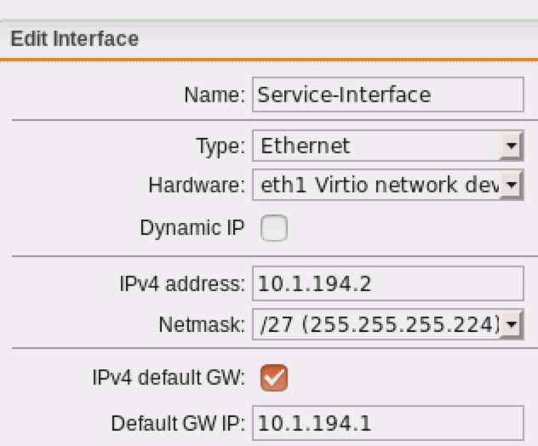Uncheck the IPv4 default GW checkbox
Image resolution: width=538 pixels, height=446 pixels.
click(x=274, y=378)
